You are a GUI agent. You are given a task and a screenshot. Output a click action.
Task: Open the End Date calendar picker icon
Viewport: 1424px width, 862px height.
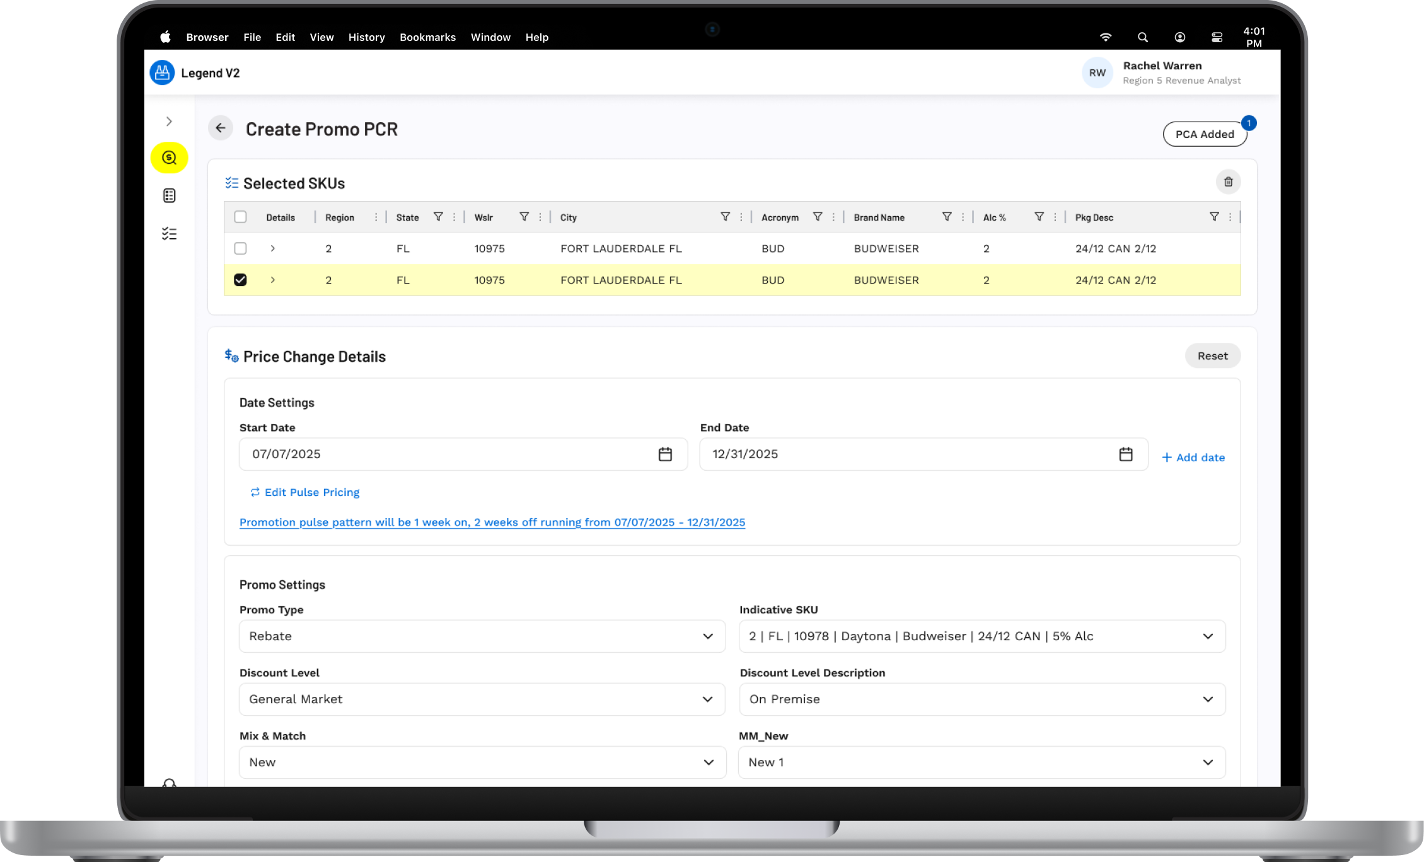coord(1126,454)
